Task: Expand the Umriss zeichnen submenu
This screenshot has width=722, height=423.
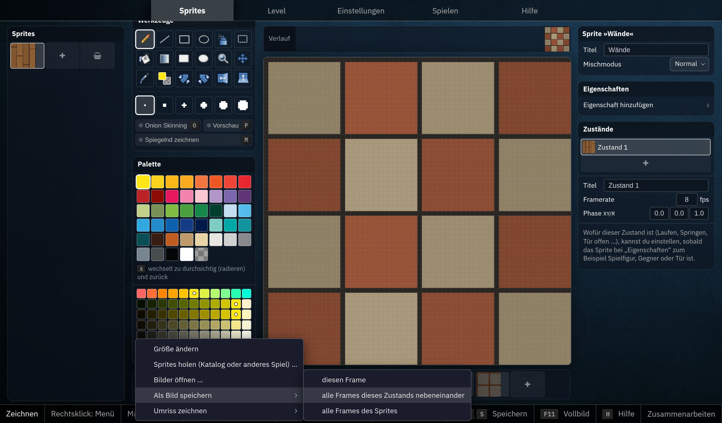Action: point(219,411)
